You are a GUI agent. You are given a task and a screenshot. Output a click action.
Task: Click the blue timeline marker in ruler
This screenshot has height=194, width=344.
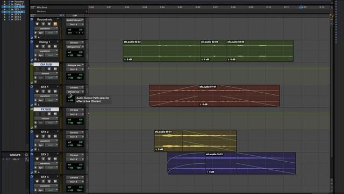tap(300, 7)
